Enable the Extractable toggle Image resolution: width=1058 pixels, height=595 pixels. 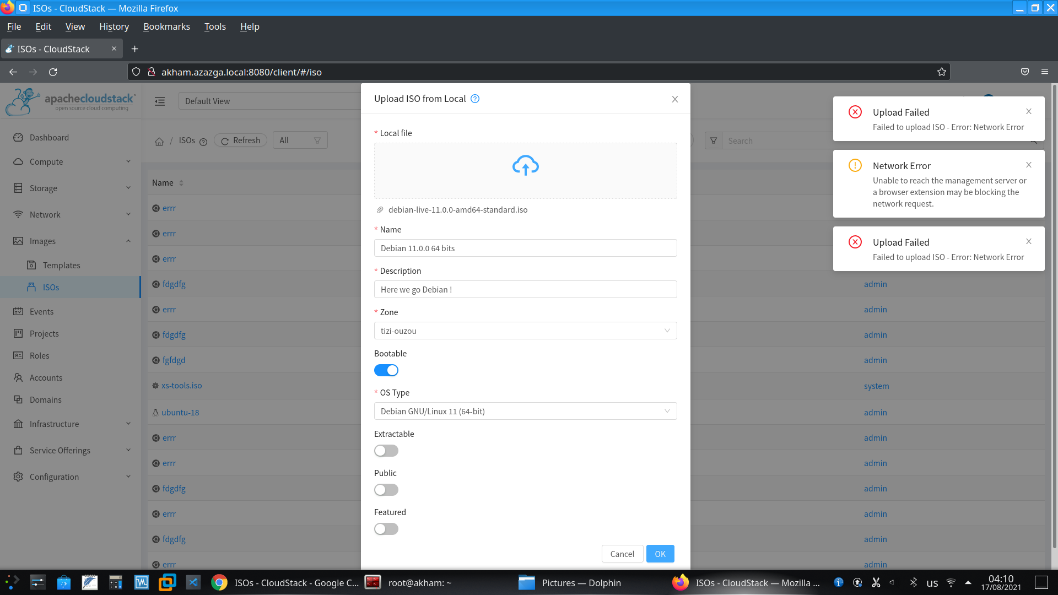(x=386, y=451)
